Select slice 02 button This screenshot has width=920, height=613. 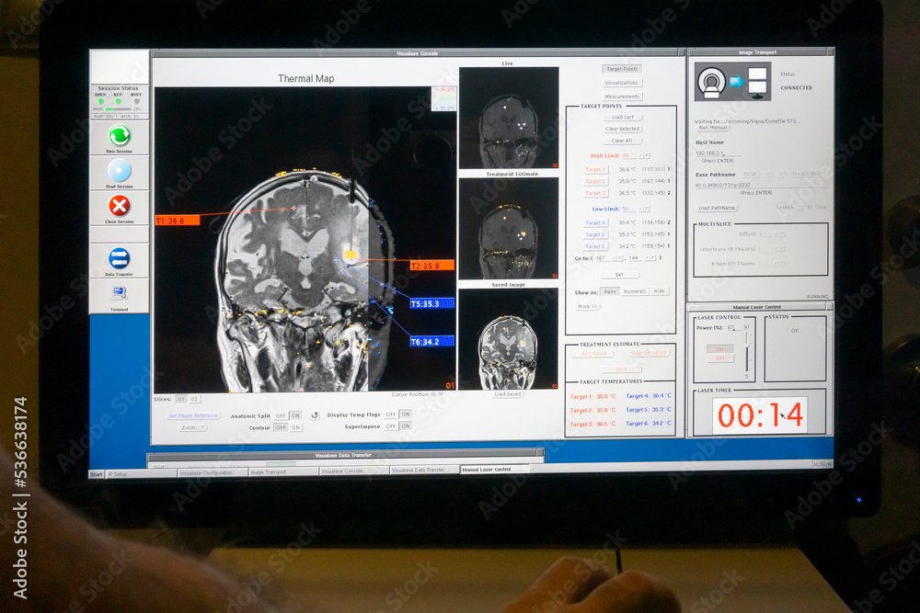[194, 399]
